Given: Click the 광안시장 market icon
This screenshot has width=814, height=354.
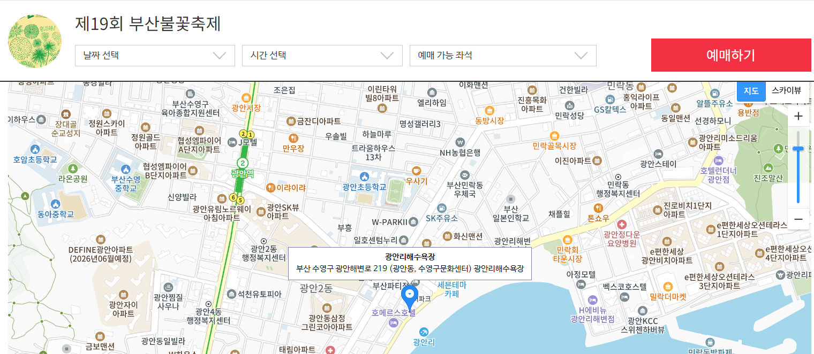Looking at the screenshot, I should (246, 97).
